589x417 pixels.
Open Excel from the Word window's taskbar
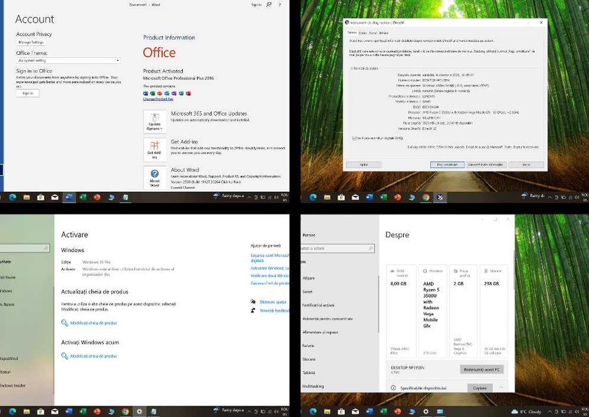[83, 197]
